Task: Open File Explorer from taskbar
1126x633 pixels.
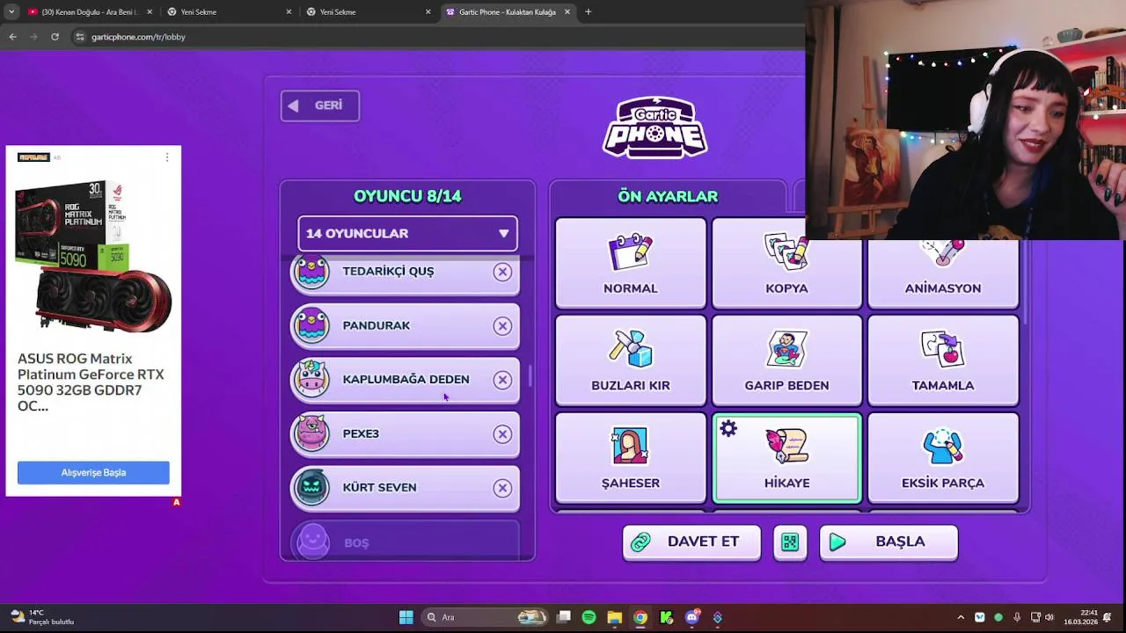Action: tap(614, 617)
